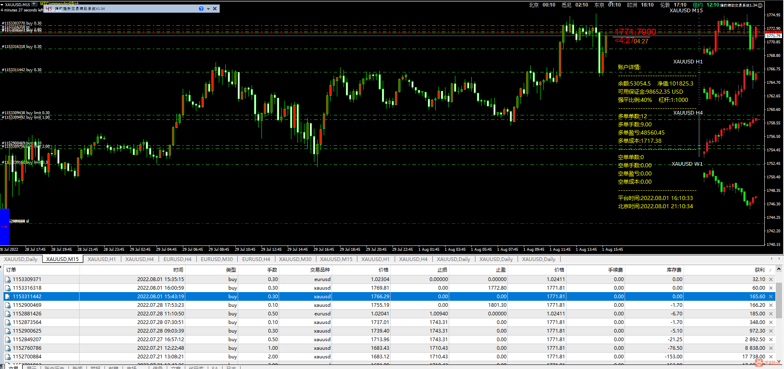
Task: Click the blue help question mark icon
Action: [x=201, y=9]
